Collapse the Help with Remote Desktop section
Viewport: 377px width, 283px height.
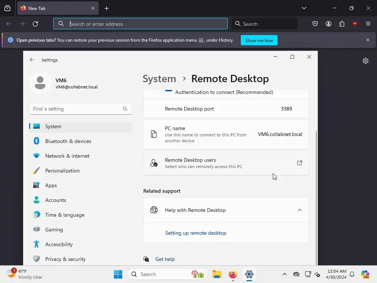pos(300,210)
